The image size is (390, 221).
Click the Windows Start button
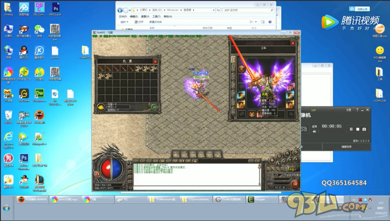coord(7,208)
